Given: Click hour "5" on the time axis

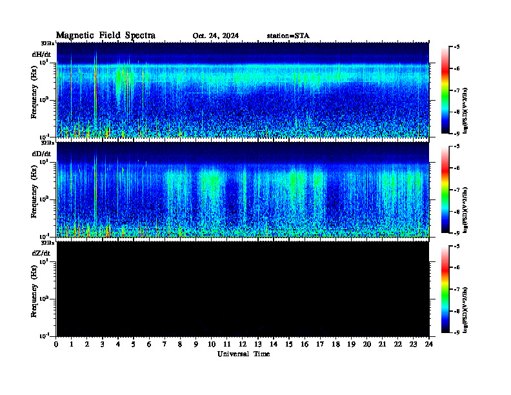Looking at the screenshot, I should click(134, 345).
